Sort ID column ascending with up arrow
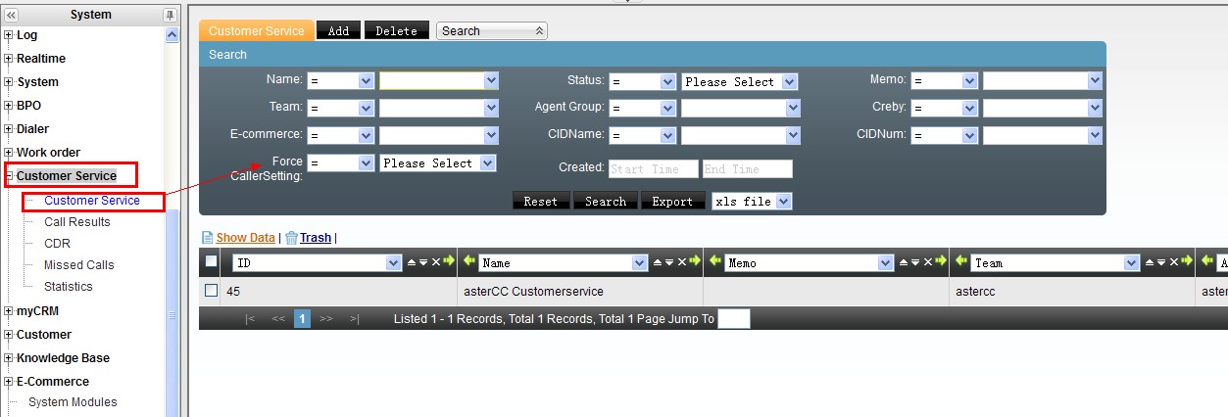 [412, 262]
